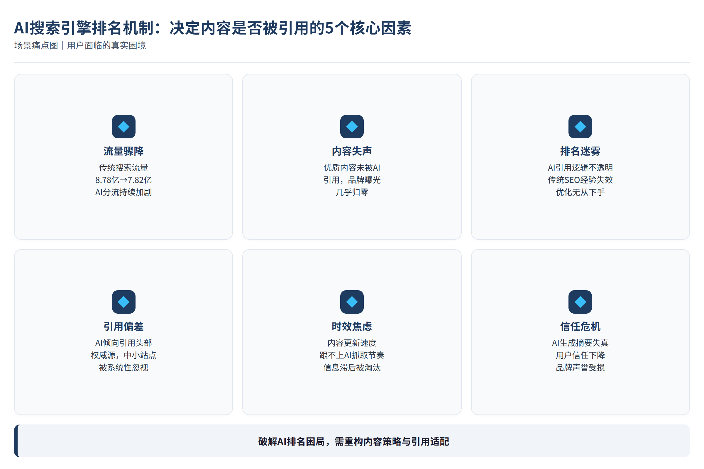Select the 信任危机 card heading

[x=580, y=326]
